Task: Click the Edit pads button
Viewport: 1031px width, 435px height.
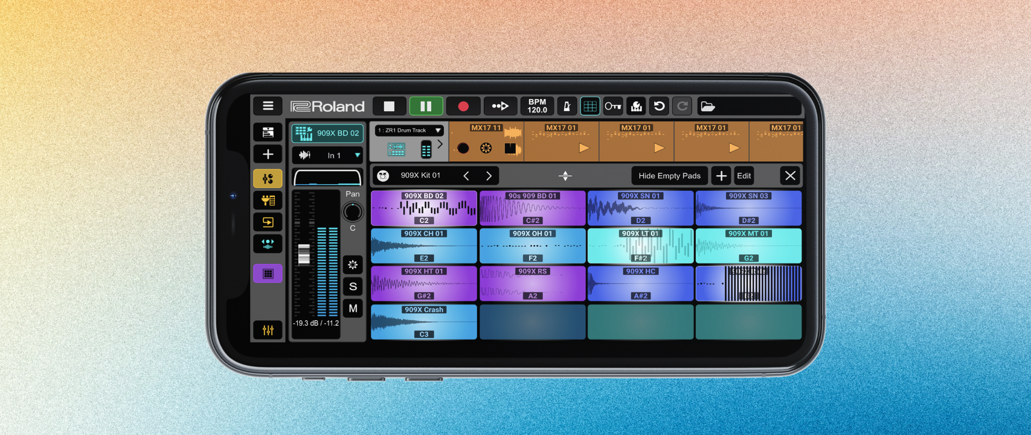Action: coord(744,176)
